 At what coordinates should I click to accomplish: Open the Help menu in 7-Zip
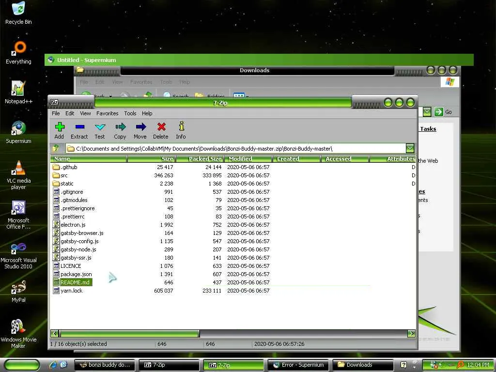point(147,113)
